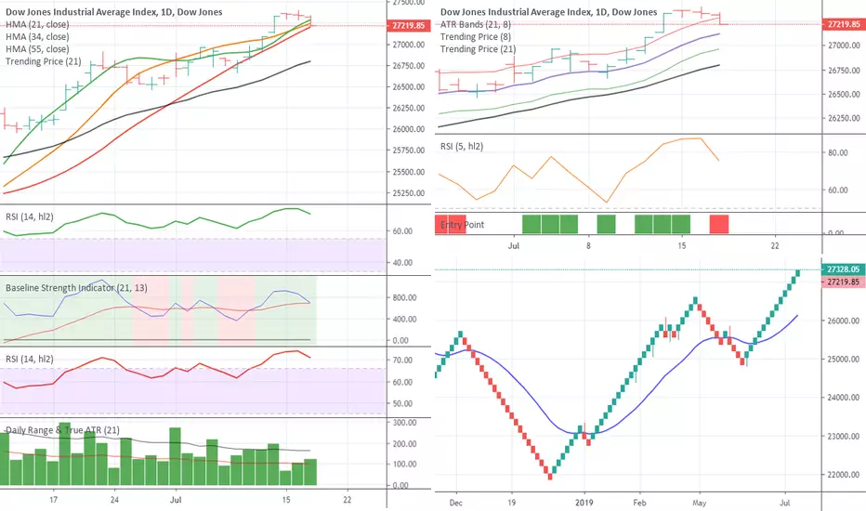Click the 25500.00 price scale value
866x511 pixels.
(x=409, y=172)
